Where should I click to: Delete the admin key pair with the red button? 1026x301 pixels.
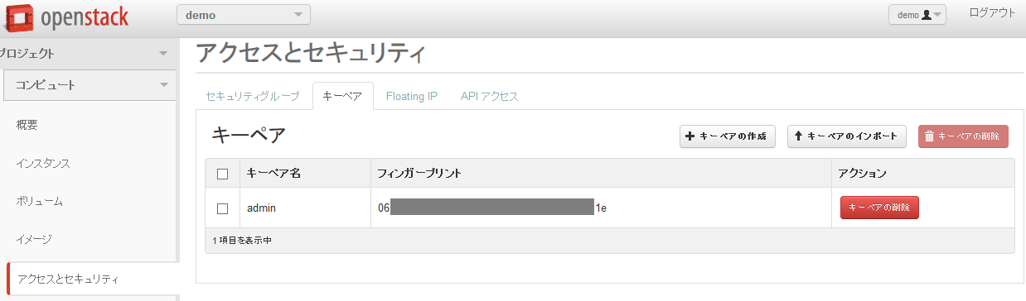pos(879,208)
